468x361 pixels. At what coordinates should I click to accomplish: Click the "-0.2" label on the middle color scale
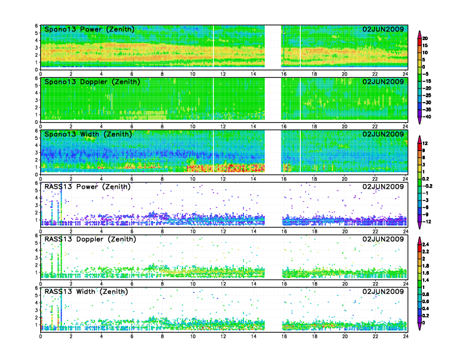427,186
